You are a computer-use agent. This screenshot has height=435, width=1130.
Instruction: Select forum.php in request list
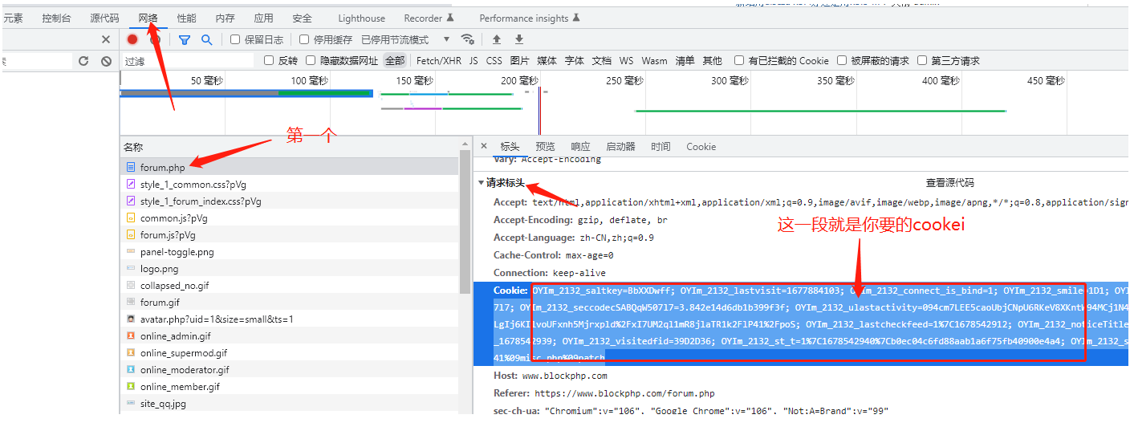pyautogui.click(x=162, y=168)
